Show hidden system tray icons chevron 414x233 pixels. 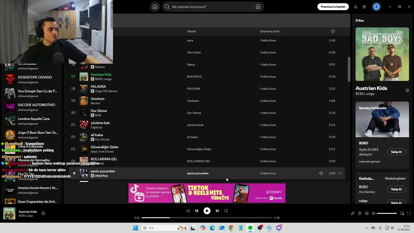(x=366, y=228)
